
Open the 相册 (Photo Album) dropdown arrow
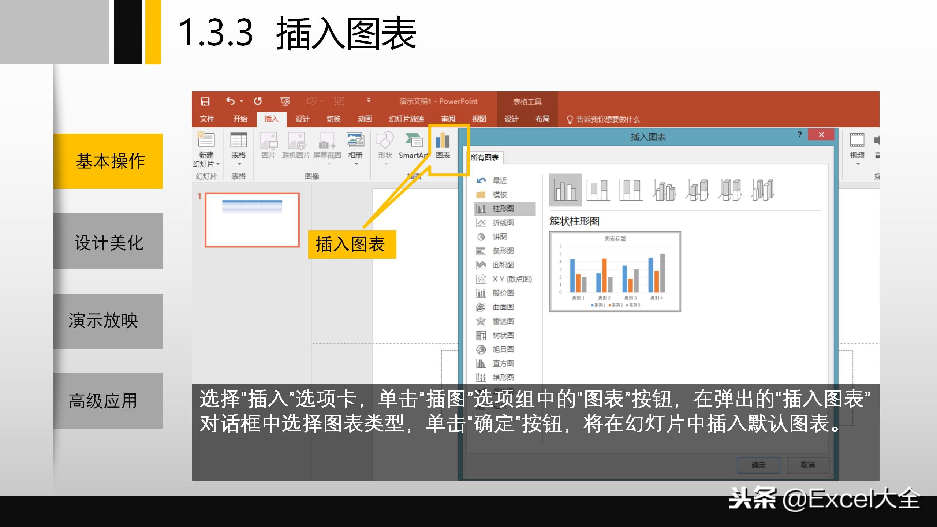pos(356,165)
